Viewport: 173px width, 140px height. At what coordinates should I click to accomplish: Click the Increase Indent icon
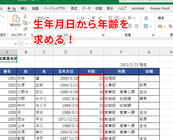pyautogui.click(x=136, y=26)
